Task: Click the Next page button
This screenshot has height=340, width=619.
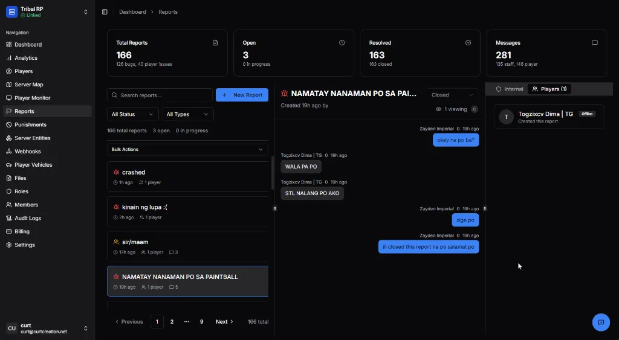Action: coord(224,322)
